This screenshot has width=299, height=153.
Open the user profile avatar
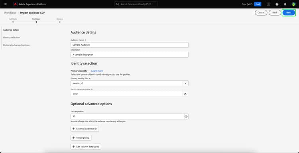click(x=293, y=4)
